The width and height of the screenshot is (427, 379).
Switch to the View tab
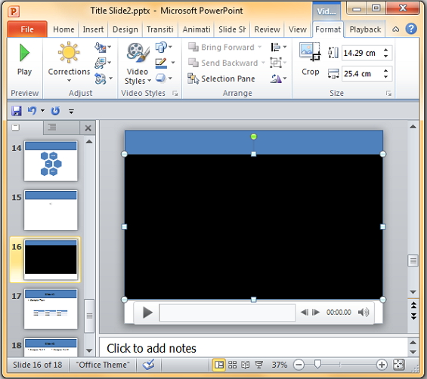coord(297,29)
